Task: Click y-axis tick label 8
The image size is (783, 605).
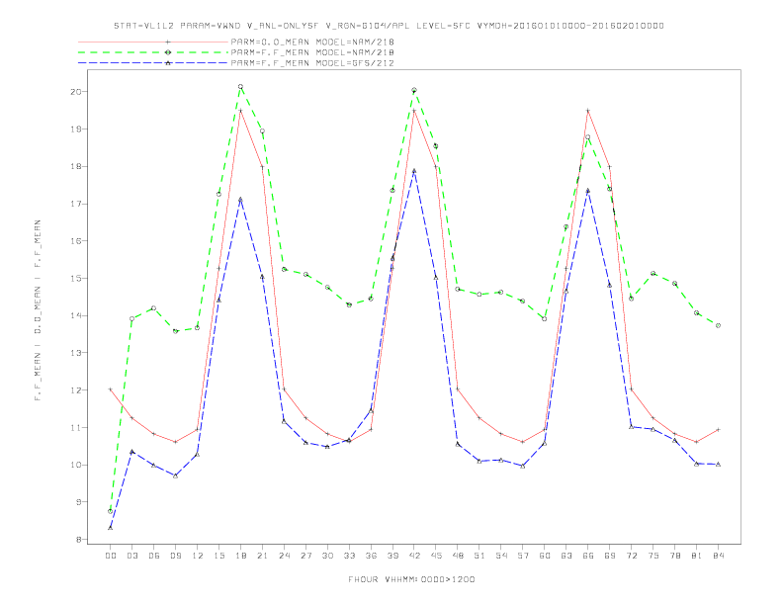Action: click(78, 540)
